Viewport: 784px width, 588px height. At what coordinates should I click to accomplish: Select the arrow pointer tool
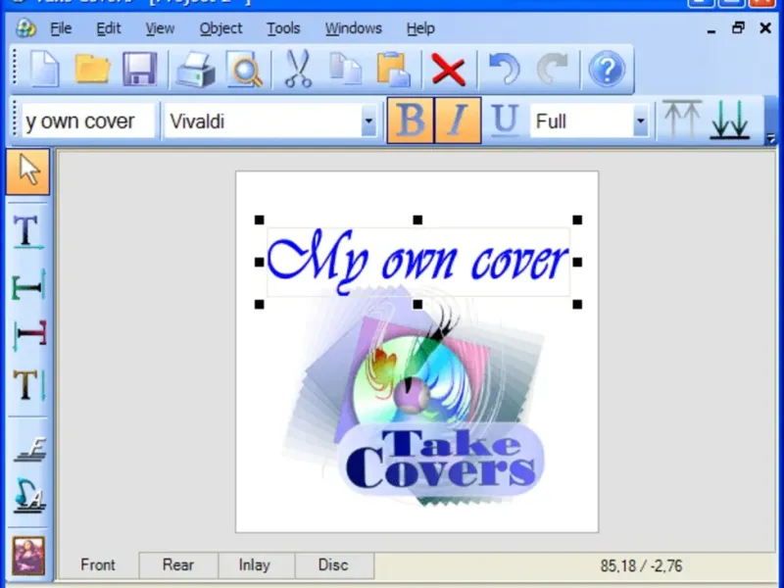click(x=28, y=171)
